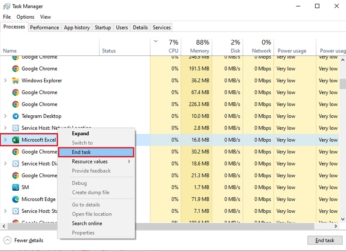Image resolution: width=346 pixels, height=251 pixels.
Task: Click the Chrome icon using 21.3 MB
Action: coord(16,176)
